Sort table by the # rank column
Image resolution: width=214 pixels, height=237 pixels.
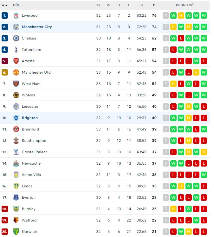[4, 5]
